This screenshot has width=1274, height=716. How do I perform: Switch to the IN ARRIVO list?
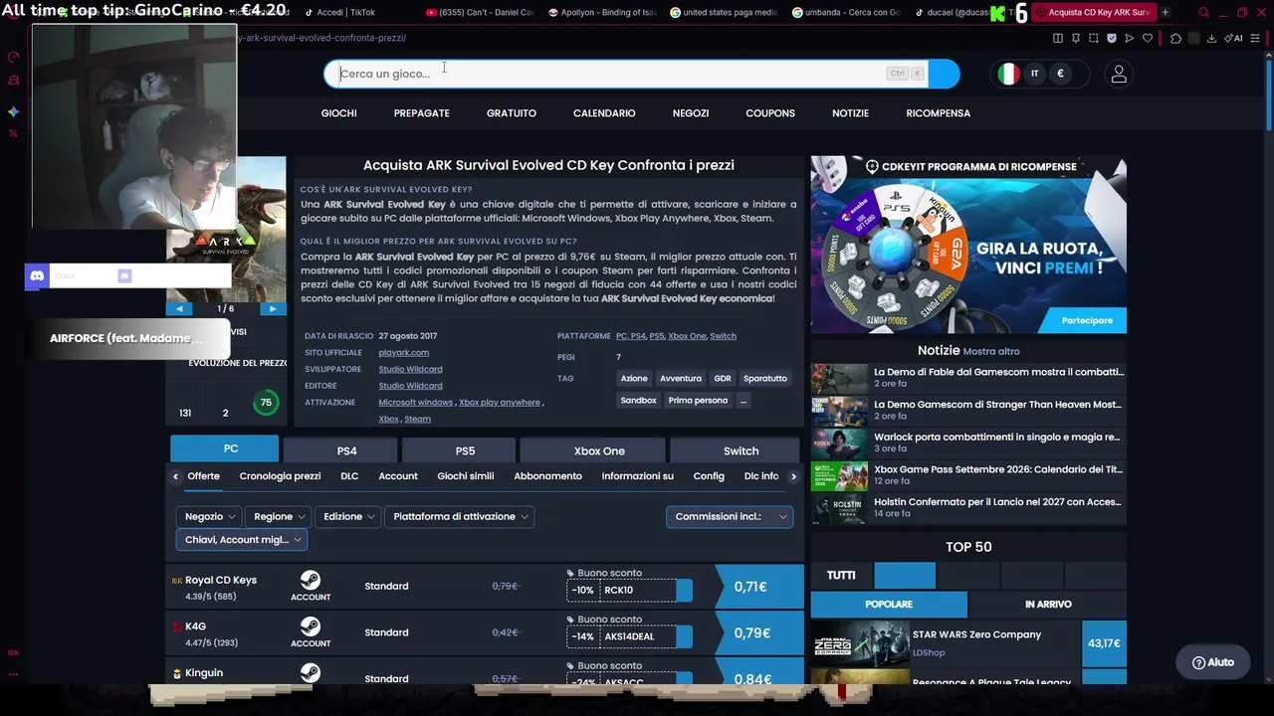point(1048,604)
